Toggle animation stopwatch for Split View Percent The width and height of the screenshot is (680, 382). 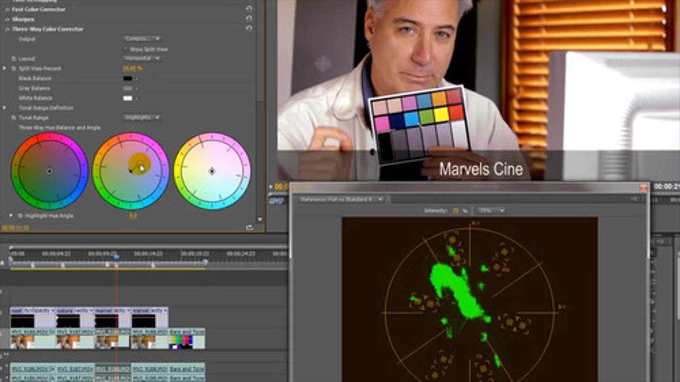point(13,68)
